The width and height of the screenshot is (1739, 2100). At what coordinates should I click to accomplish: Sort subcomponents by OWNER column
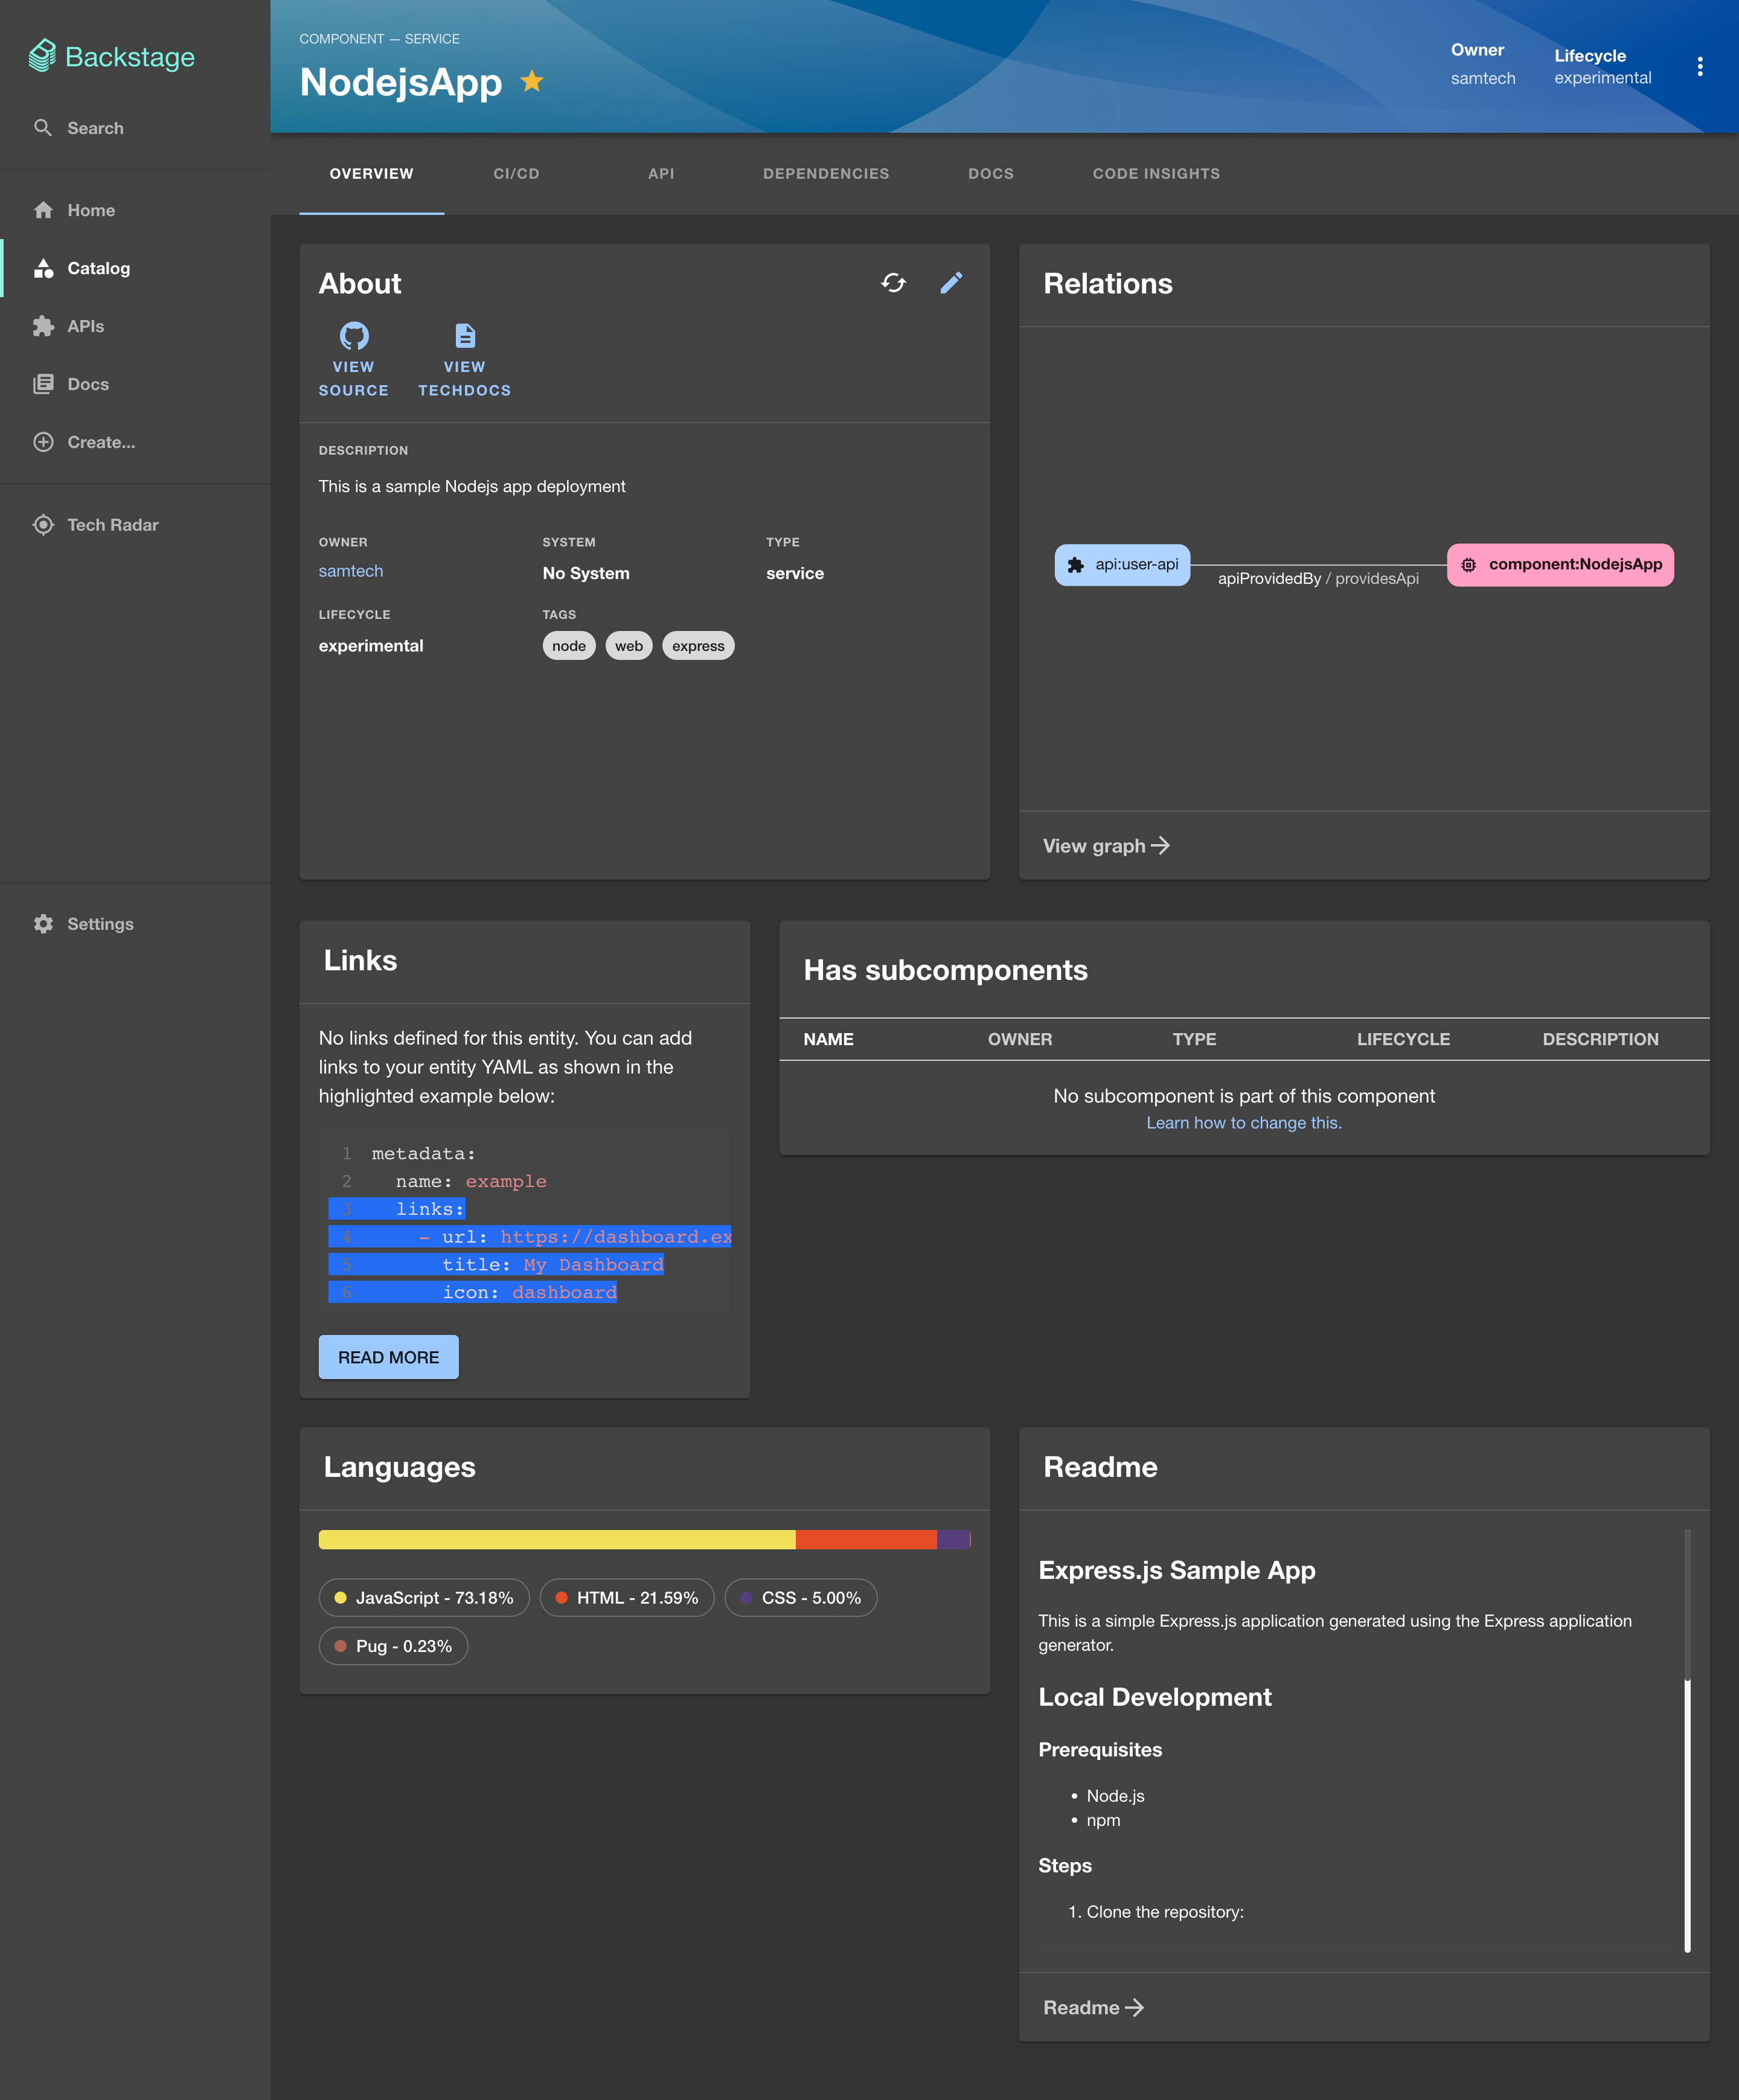click(x=1020, y=1040)
